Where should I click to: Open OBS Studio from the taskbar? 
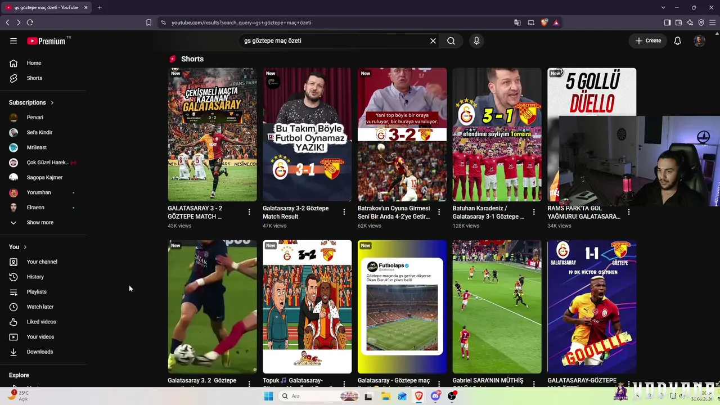pyautogui.click(x=452, y=396)
